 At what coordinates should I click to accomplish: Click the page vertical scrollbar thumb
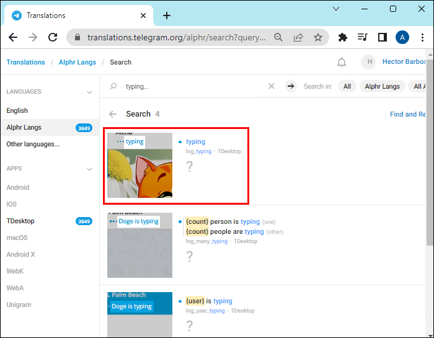coord(429,152)
